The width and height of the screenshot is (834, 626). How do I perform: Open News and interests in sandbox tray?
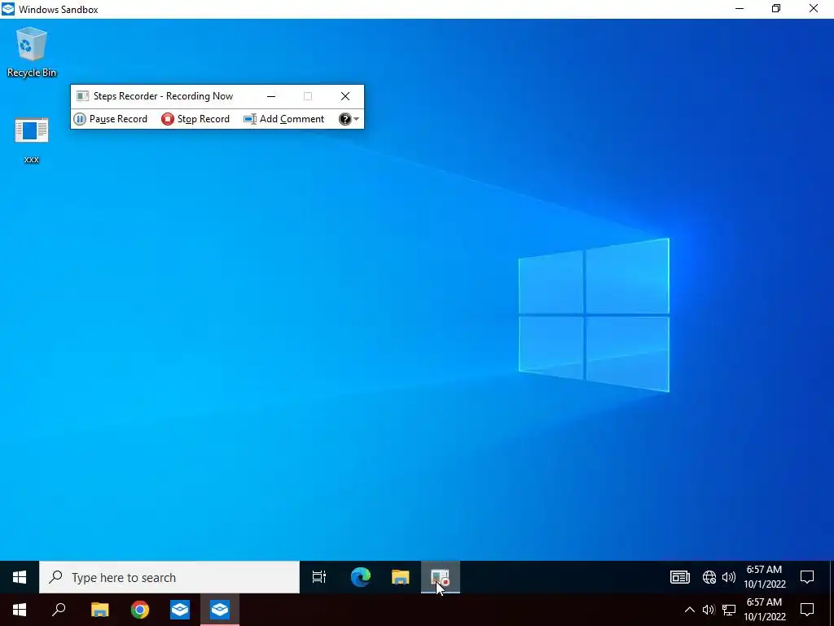point(680,577)
